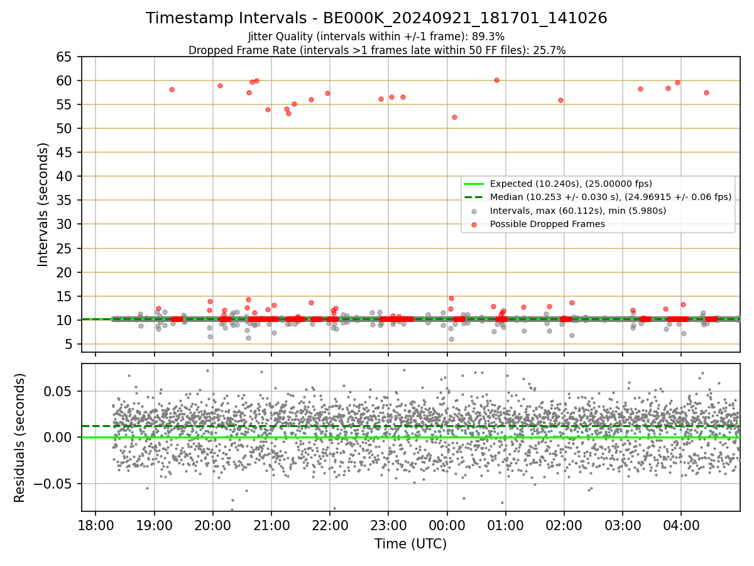754x566 pixels.
Task: Click the "45" intervals axis tick label
Action: click(x=65, y=152)
